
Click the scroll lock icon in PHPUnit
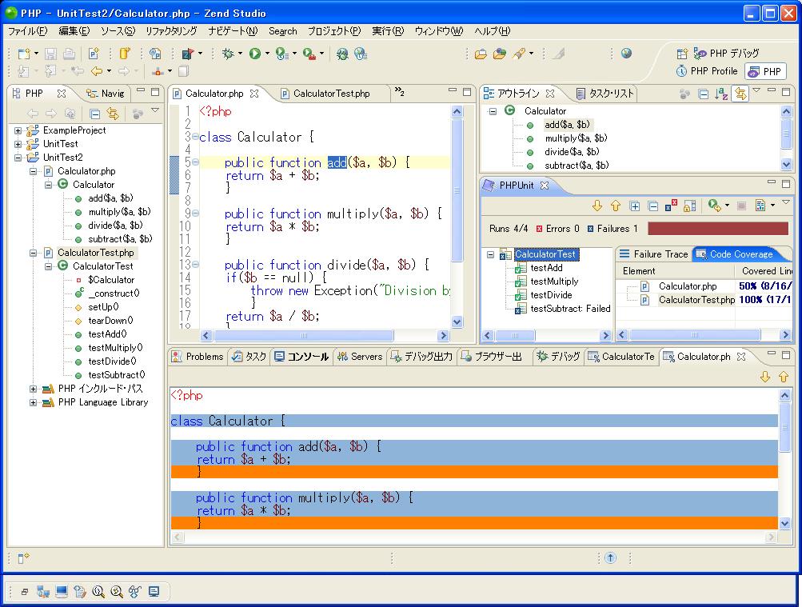[689, 206]
